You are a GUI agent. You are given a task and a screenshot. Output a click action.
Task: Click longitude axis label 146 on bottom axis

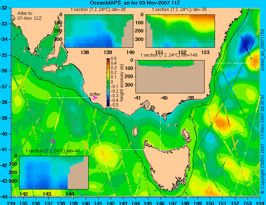pyautogui.click(x=160, y=203)
